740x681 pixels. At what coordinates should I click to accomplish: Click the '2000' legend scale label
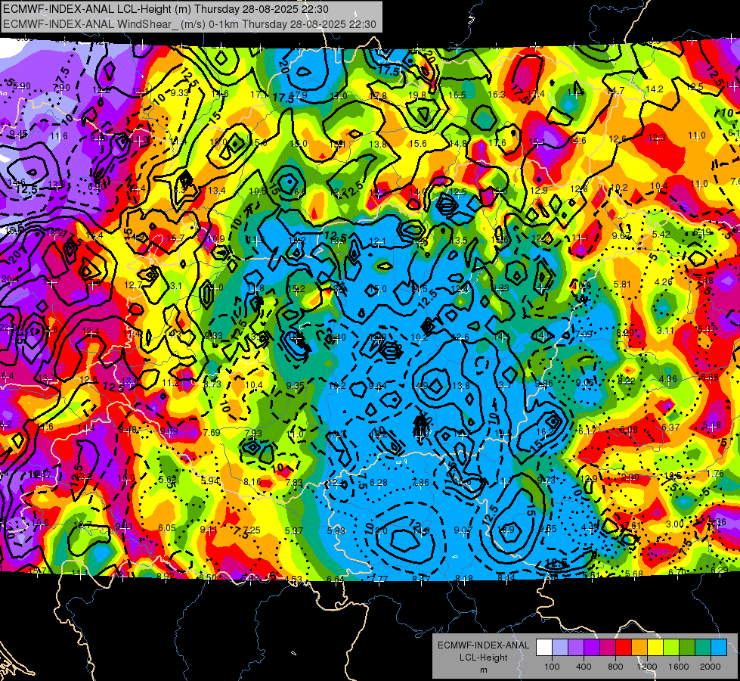[x=711, y=667]
